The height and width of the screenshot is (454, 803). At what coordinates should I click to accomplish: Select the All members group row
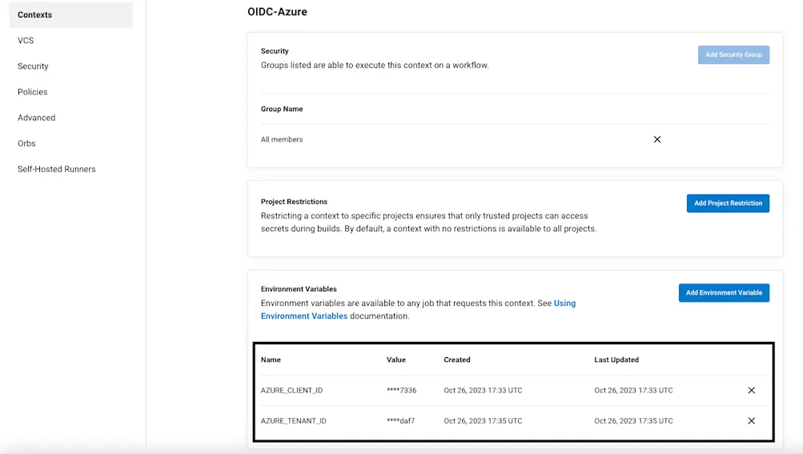[x=515, y=139]
